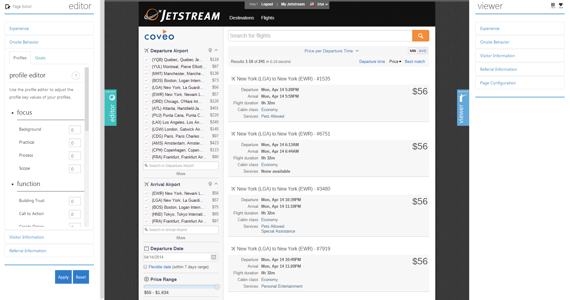
Task: Collapse the Arrival Airport facet
Action: click(x=216, y=184)
